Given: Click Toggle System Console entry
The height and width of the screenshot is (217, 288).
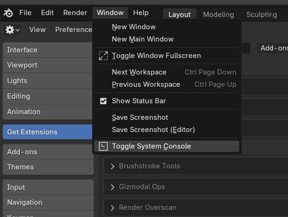Looking at the screenshot, I should coord(167,146).
